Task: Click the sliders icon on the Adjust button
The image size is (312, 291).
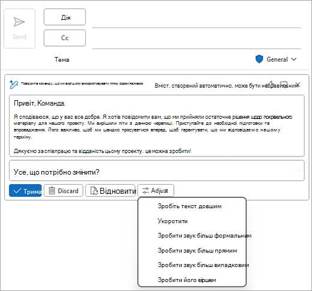Action: coord(146,191)
